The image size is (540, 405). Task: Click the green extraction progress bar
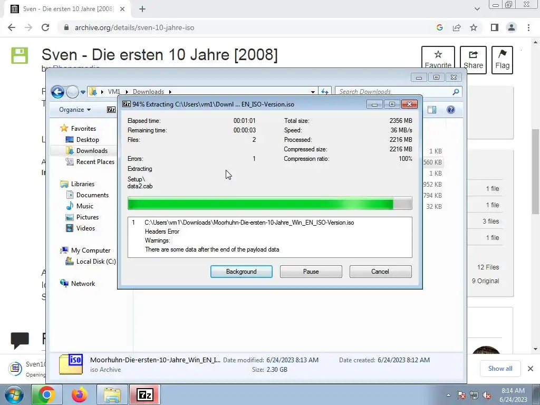(269, 203)
